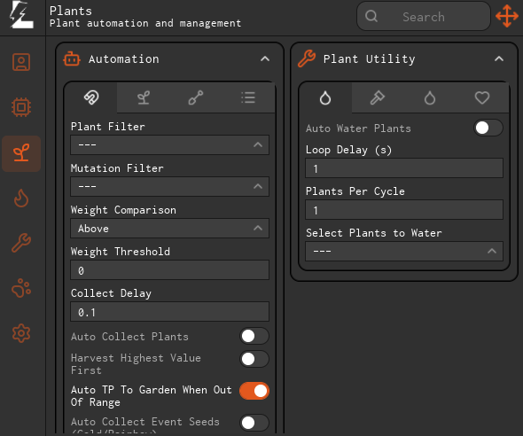Open the gear settings sidebar icon
This screenshot has width=523, height=436.
21,333
